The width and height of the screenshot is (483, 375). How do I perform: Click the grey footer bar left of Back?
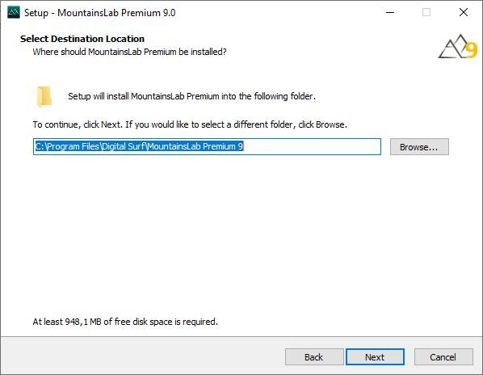(x=141, y=356)
